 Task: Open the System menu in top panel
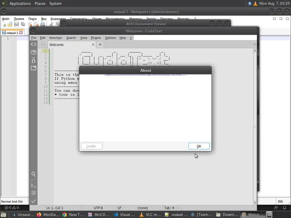coord(55,3)
